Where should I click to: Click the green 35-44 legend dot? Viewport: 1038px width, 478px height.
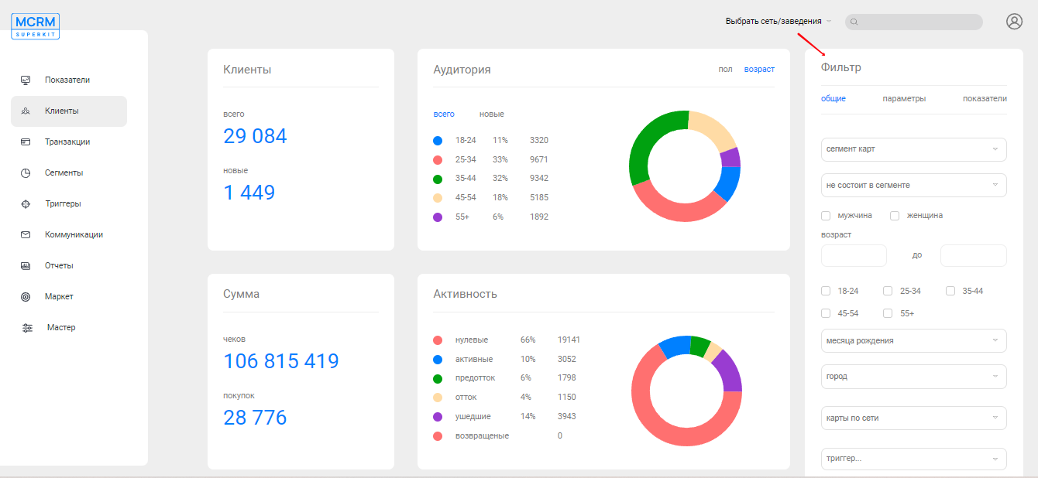click(438, 179)
